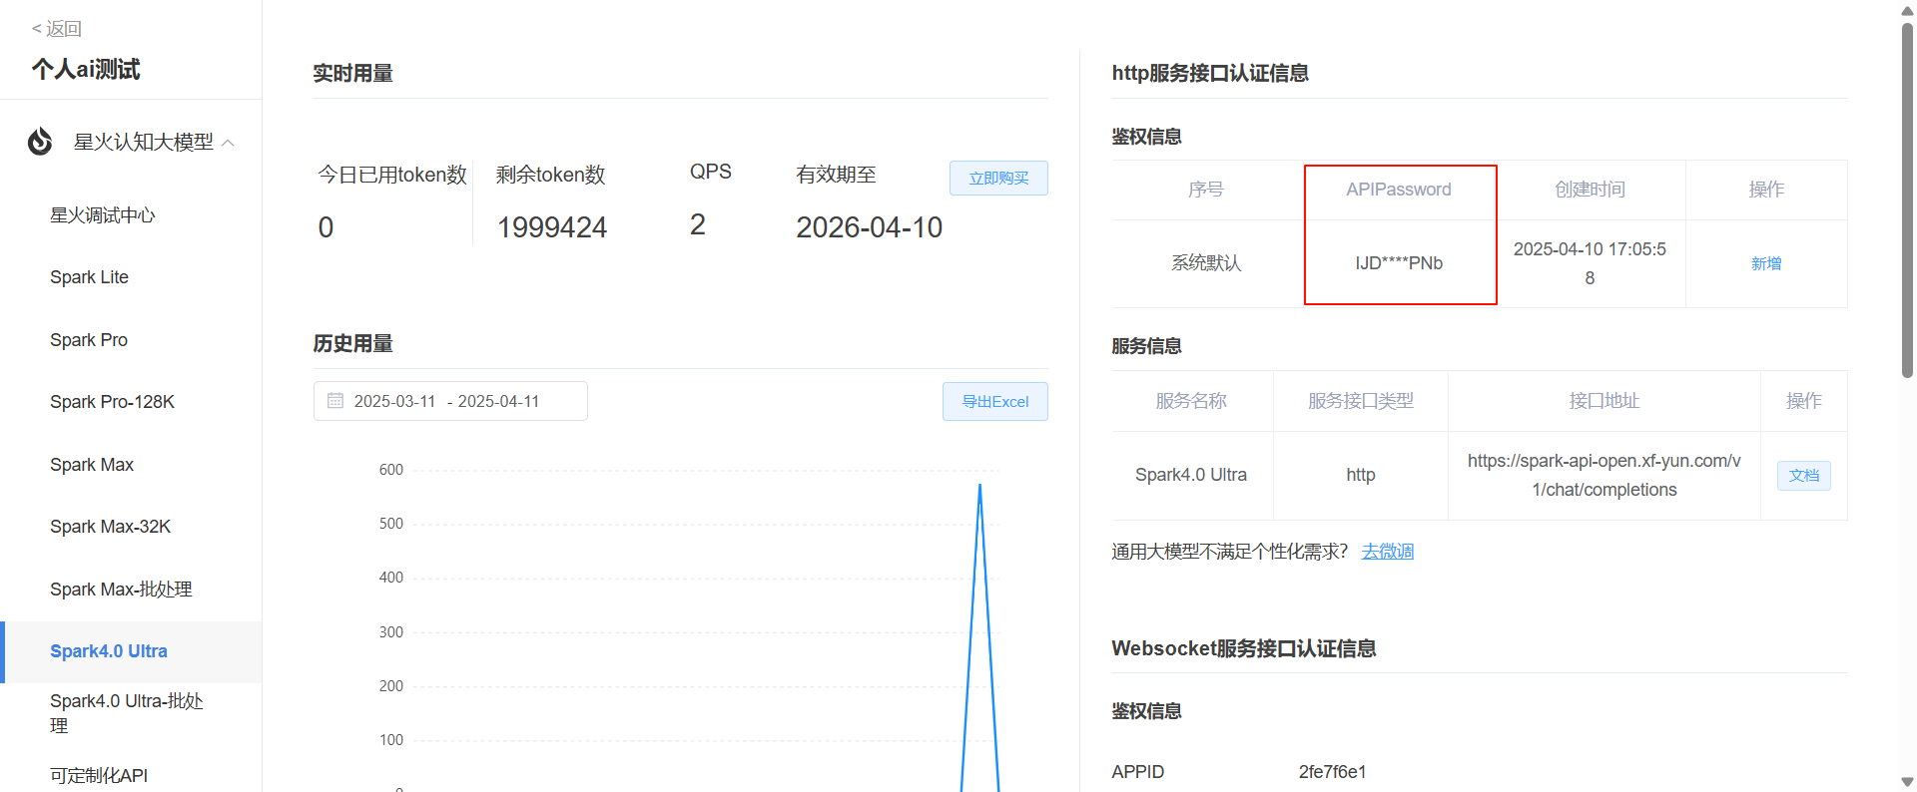Screen dimensions: 1917x792
Task: Click the Spark4.0 Ultra service name cell
Action: (1191, 475)
